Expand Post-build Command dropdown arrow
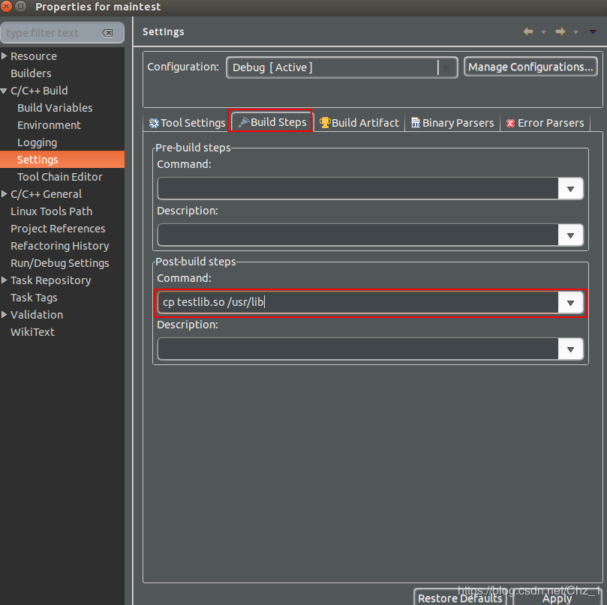607x605 pixels. pos(570,303)
